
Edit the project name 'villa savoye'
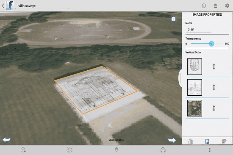click(x=42, y=6)
